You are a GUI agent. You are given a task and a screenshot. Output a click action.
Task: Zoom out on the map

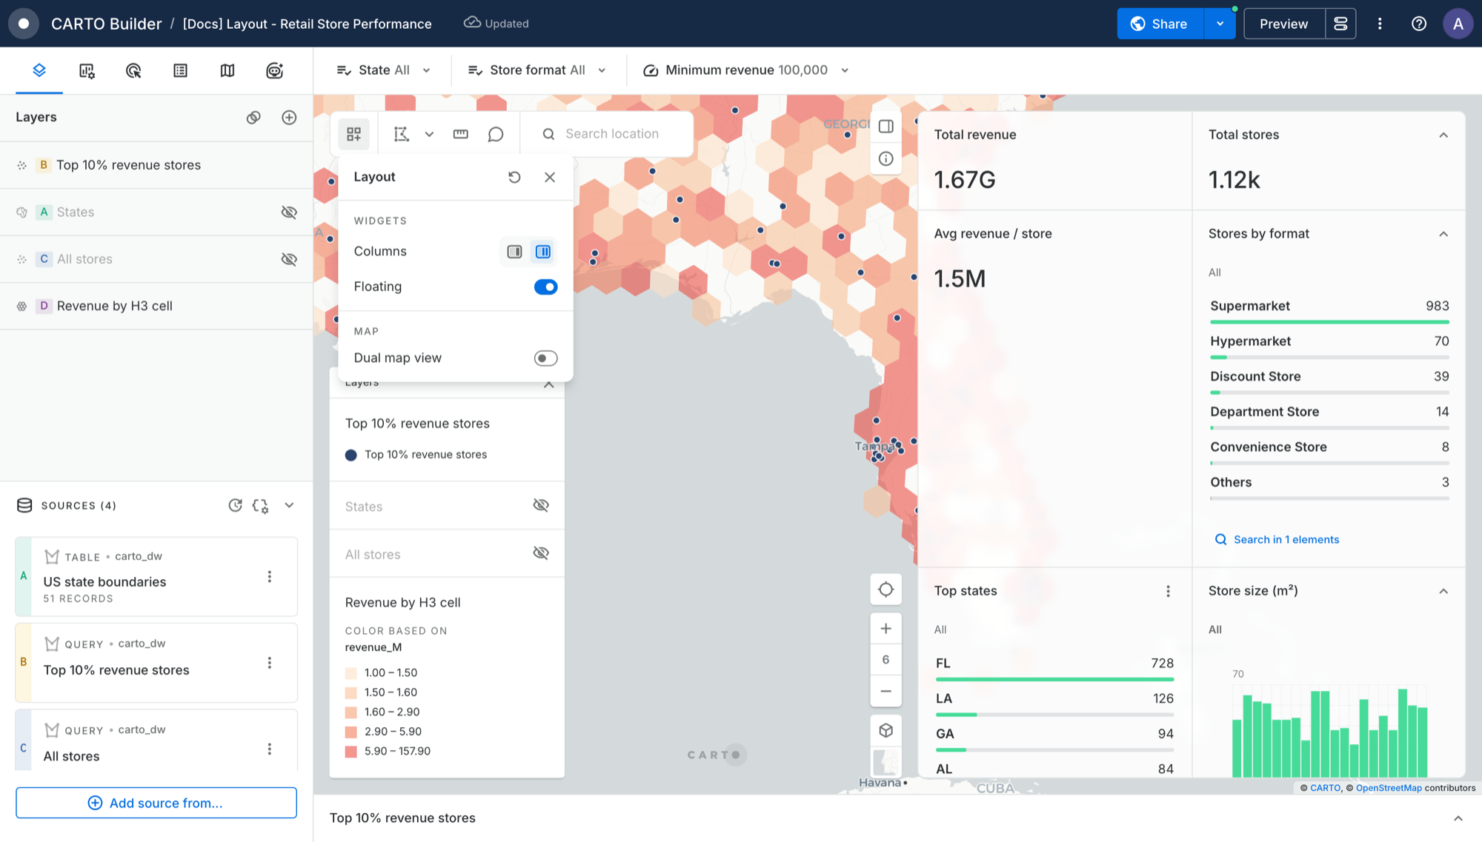pos(885,691)
